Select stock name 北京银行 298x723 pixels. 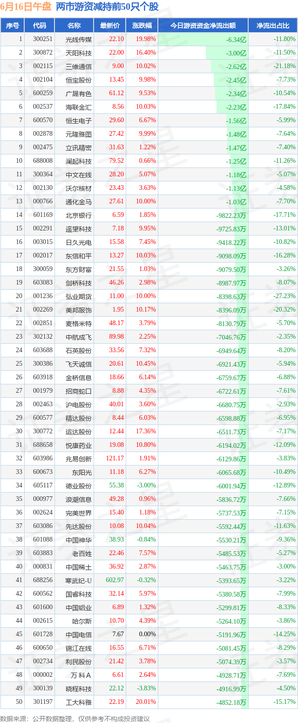(x=79, y=215)
